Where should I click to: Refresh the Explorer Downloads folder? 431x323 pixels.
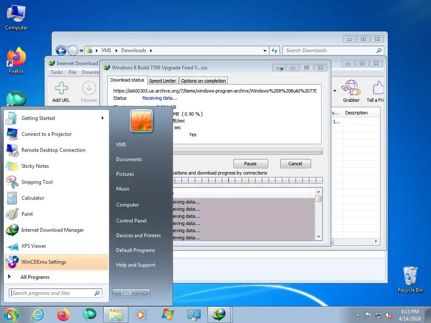274,50
